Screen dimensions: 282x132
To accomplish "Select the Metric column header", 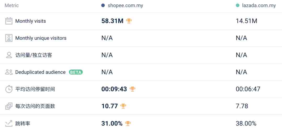I will [12, 5].
